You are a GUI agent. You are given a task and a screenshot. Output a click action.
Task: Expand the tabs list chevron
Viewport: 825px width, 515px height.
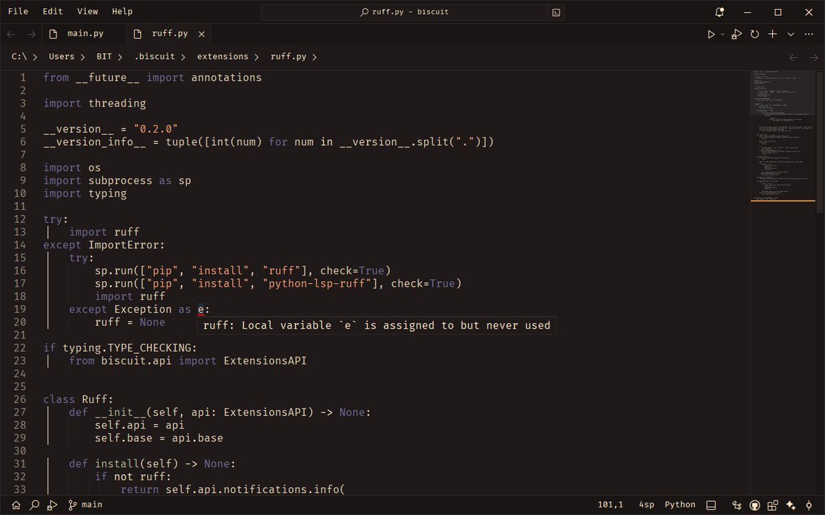click(x=791, y=34)
